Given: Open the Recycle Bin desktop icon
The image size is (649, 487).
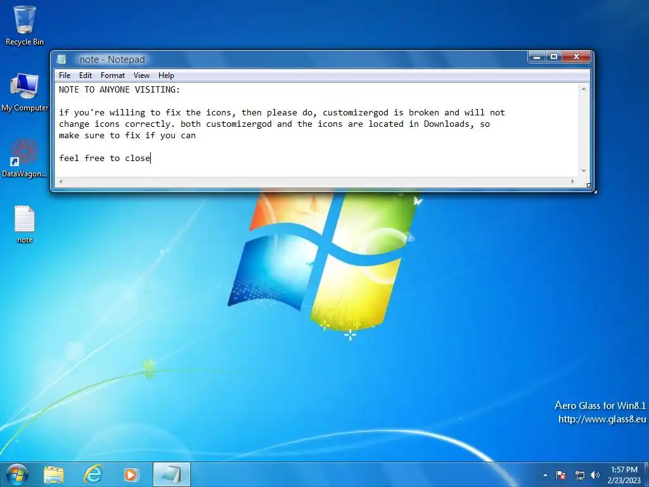Looking at the screenshot, I should pos(25,25).
